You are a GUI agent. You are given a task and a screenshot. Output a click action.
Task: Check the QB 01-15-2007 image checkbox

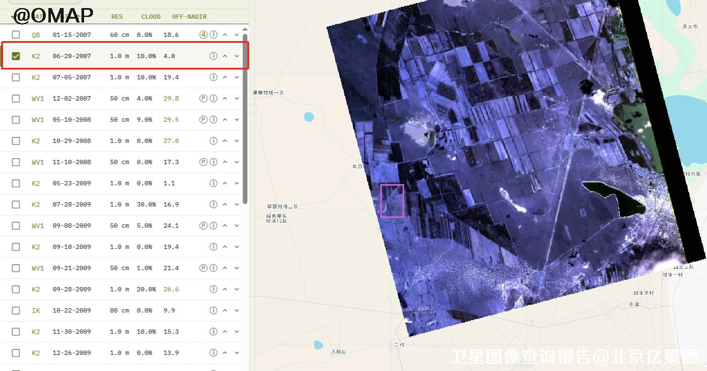pyautogui.click(x=16, y=35)
